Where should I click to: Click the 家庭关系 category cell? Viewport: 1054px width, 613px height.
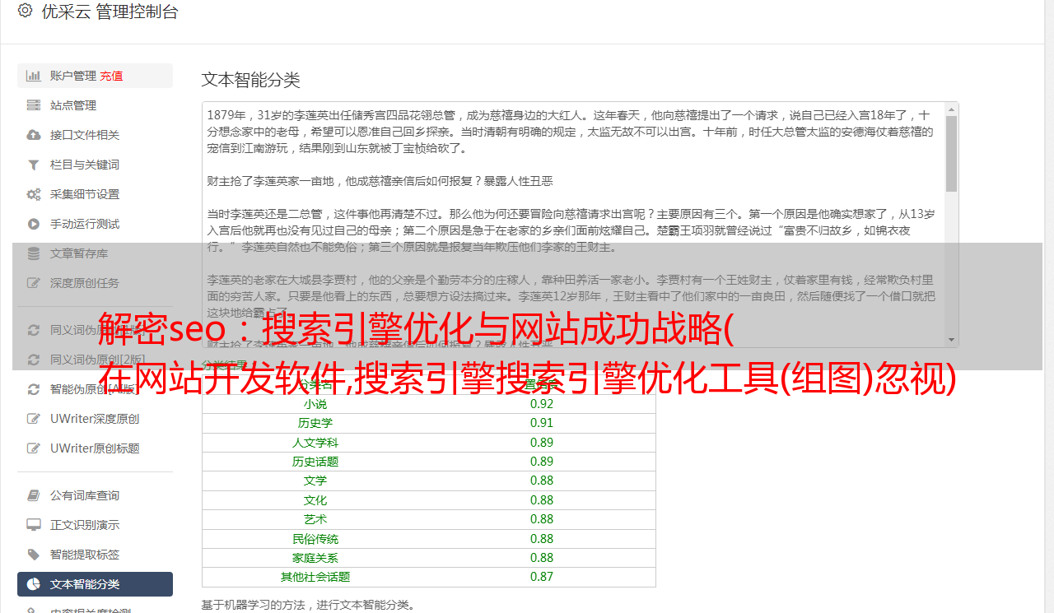point(315,558)
